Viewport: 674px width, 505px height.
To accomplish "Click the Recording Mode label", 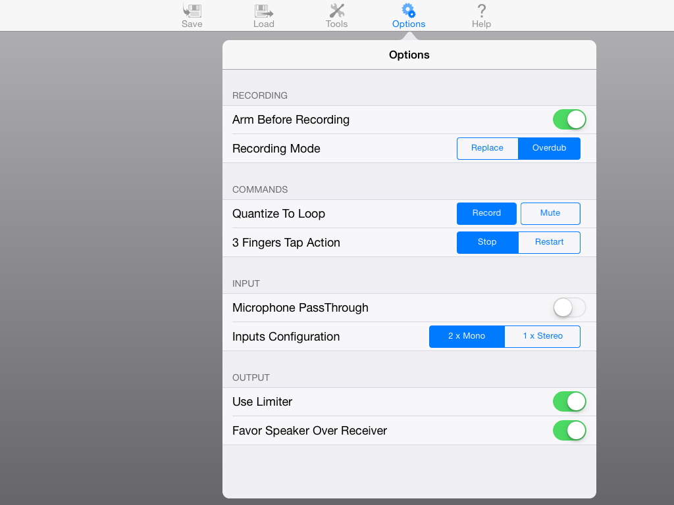I will click(x=276, y=148).
